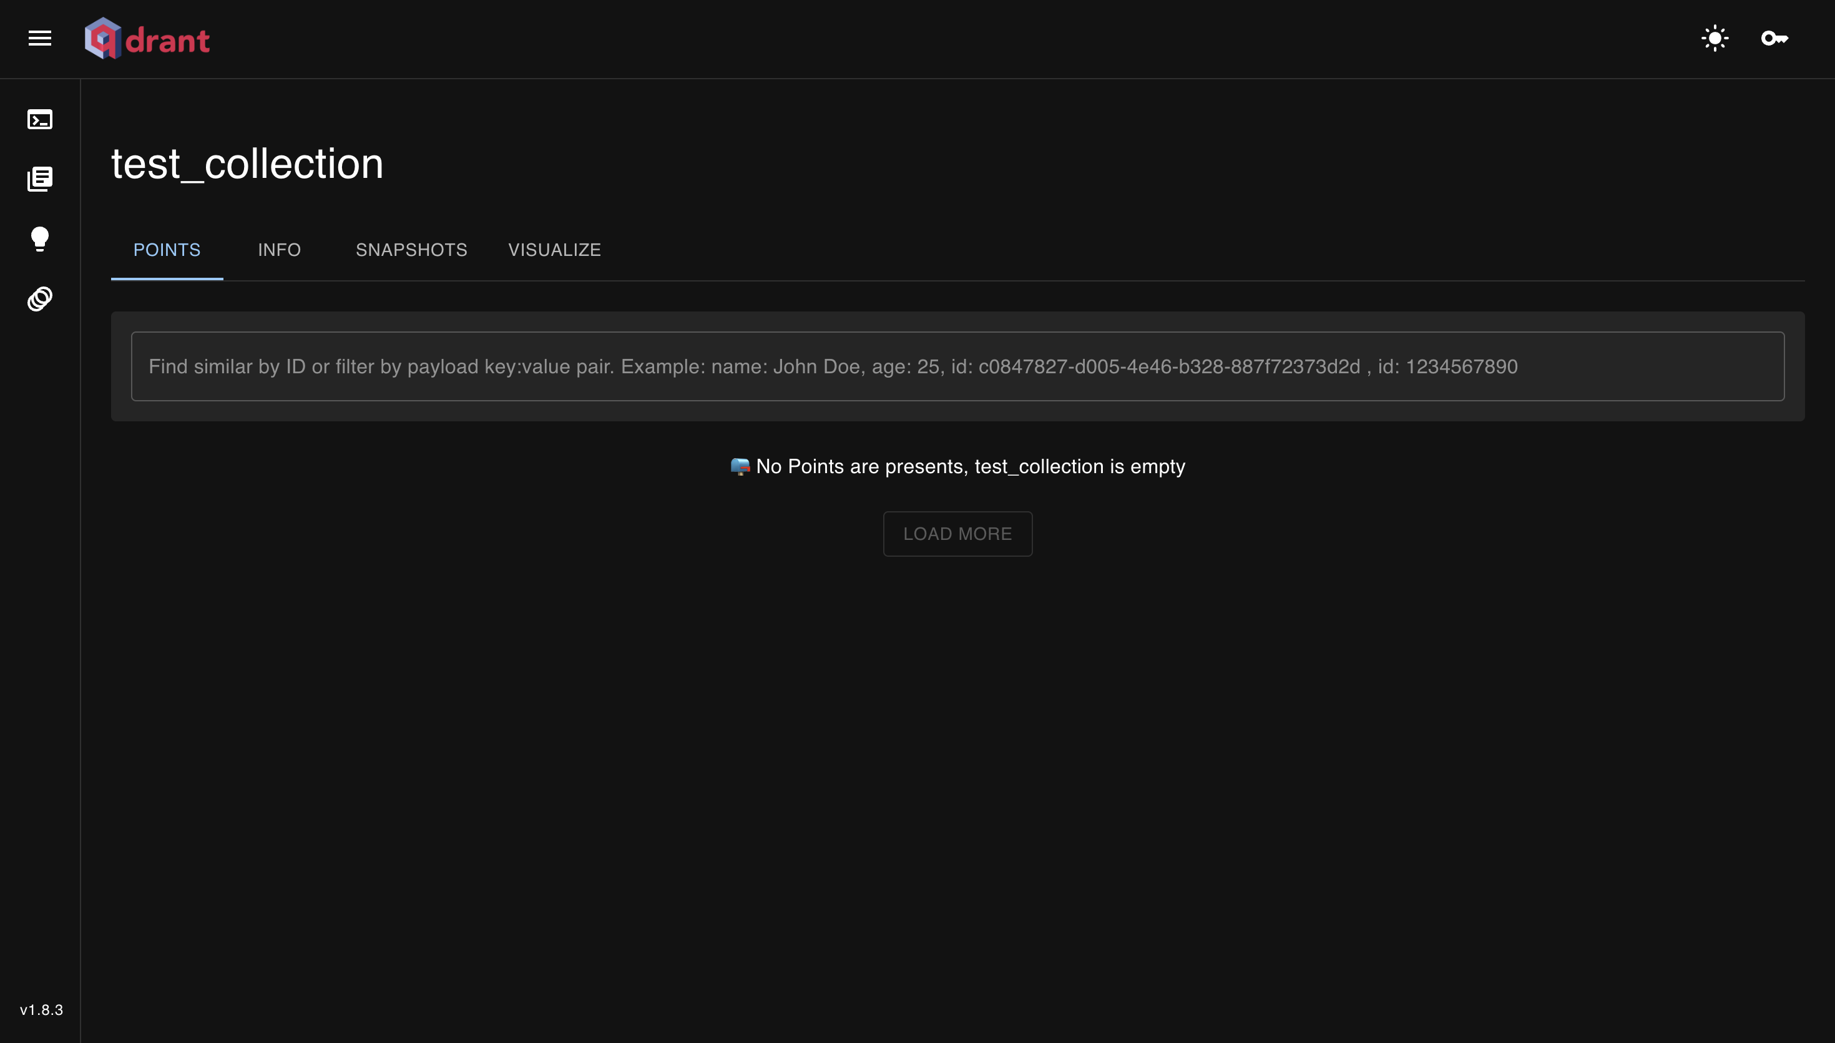Switch to the Info tab
Image resolution: width=1835 pixels, height=1043 pixels.
pos(280,250)
